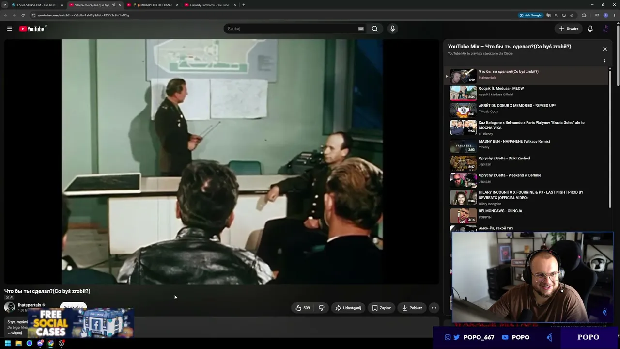Screen dimensions: 620x349
Task: Play Oprychy z Getta - Weekend w Berlinie
Action: (527, 179)
